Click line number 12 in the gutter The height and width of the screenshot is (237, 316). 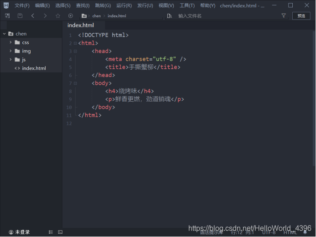click(69, 124)
